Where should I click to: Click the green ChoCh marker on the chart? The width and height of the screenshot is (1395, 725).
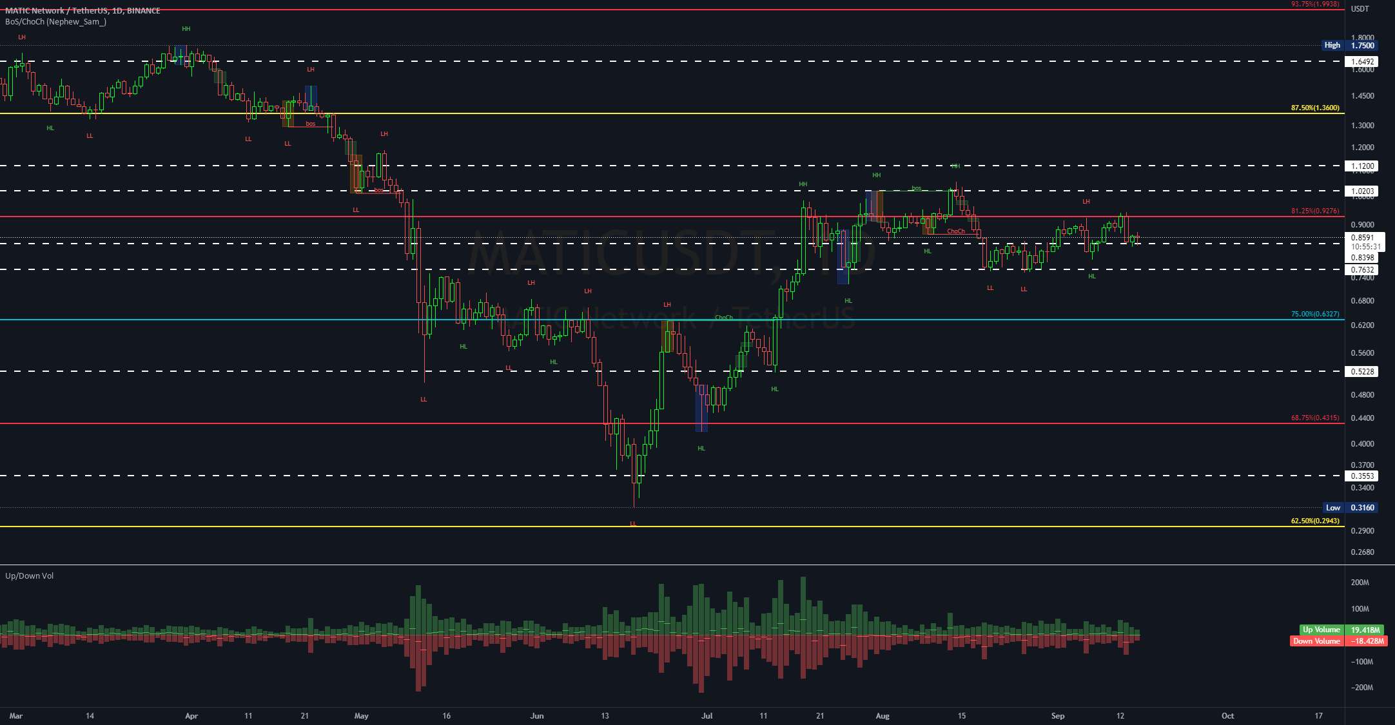(724, 317)
